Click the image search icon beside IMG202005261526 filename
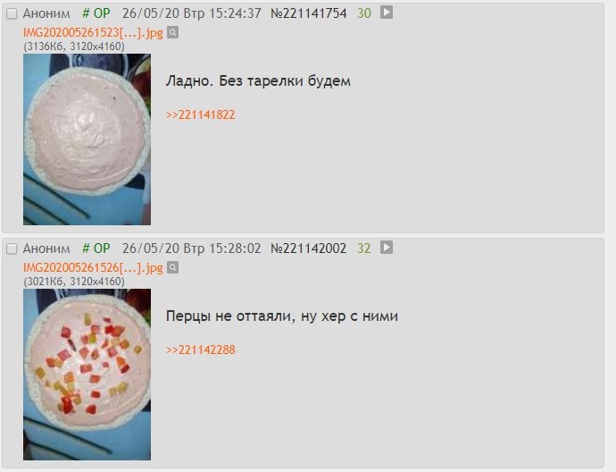Viewport: 616px width, 472px height. pos(173,267)
